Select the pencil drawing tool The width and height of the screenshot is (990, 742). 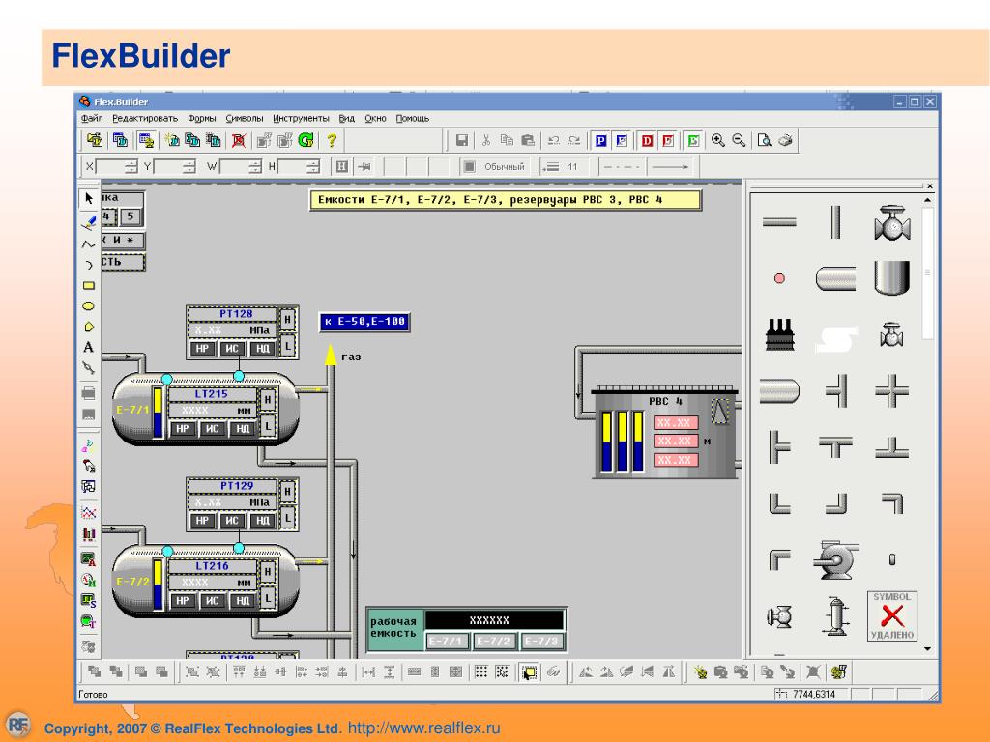click(88, 222)
